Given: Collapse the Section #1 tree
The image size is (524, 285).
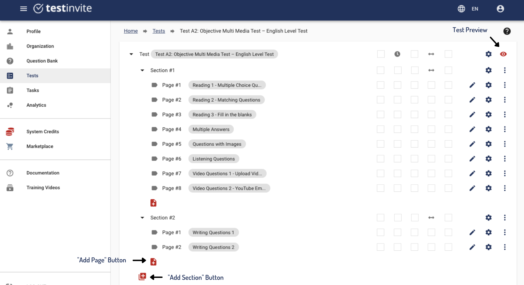Looking at the screenshot, I should pyautogui.click(x=142, y=70).
